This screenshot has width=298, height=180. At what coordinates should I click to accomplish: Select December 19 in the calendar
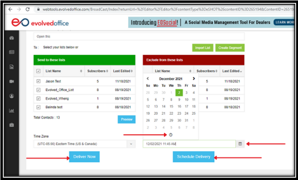coord(148,113)
